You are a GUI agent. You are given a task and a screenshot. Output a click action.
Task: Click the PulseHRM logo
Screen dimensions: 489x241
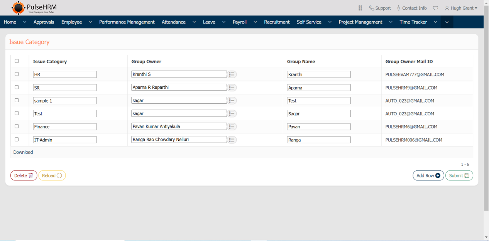coord(34,7)
